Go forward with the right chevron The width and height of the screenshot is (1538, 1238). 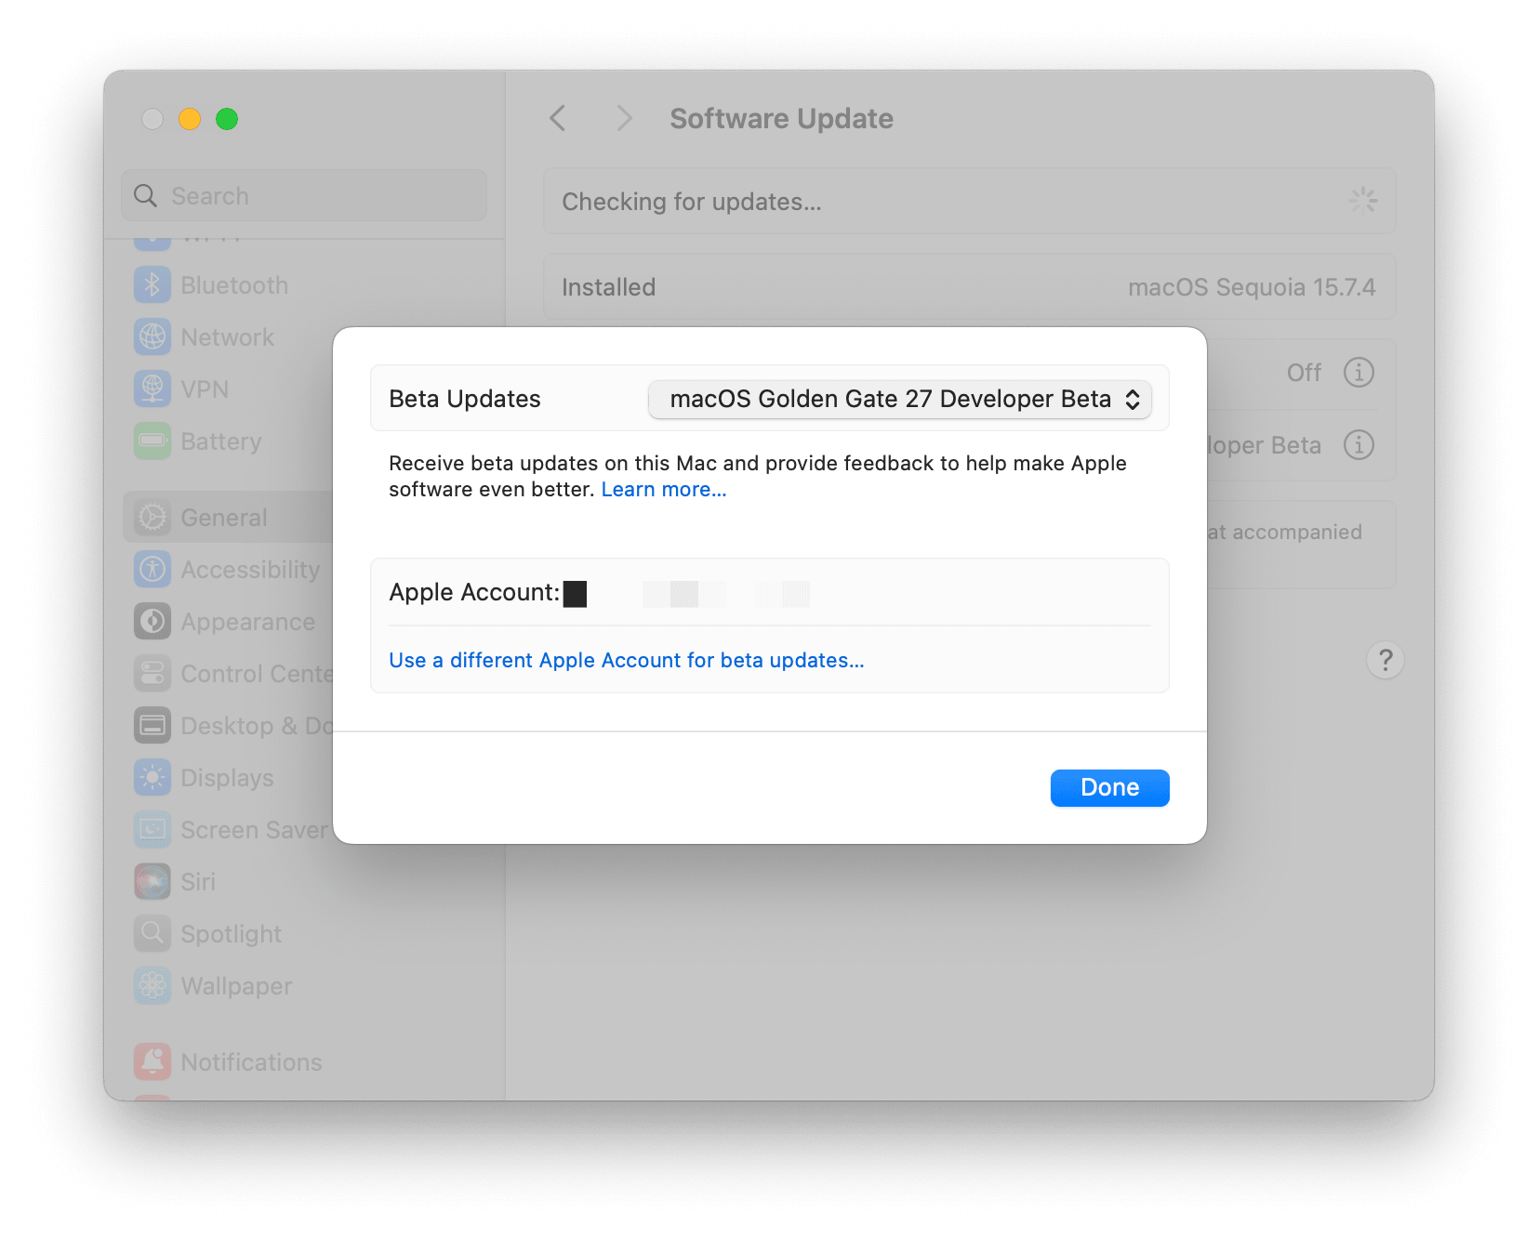point(624,118)
